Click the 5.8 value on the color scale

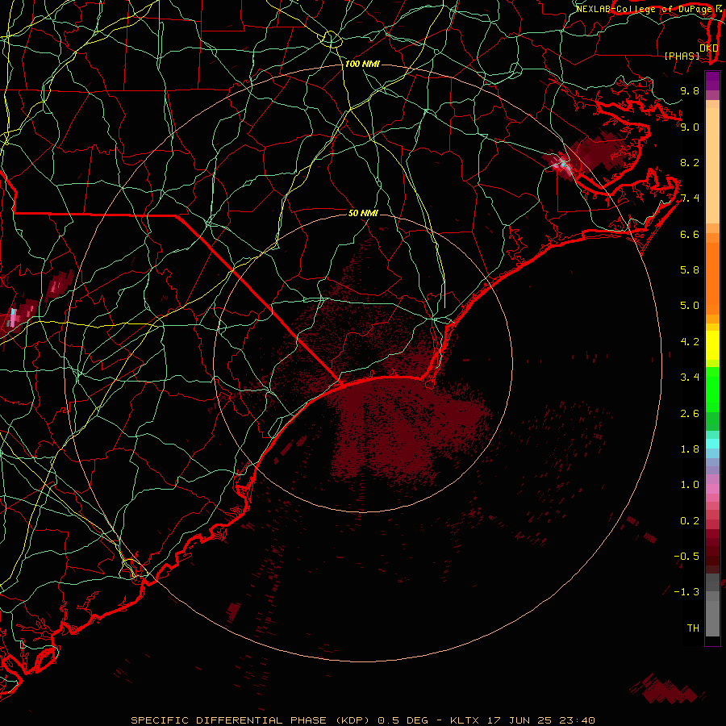point(690,269)
